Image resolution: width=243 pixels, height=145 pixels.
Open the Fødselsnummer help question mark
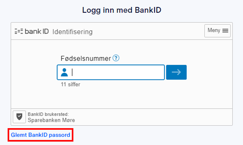coord(116,58)
